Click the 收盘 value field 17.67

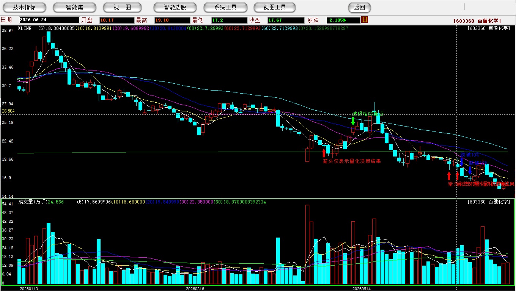click(286, 20)
